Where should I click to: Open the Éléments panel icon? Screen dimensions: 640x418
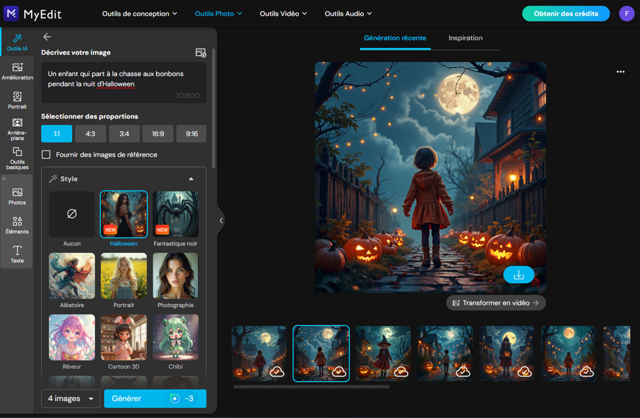17,223
